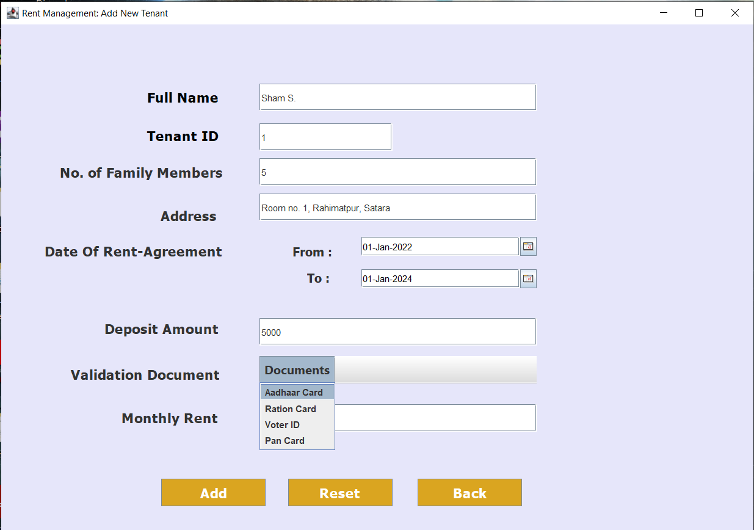Click the Tenant ID field
Image resolution: width=754 pixels, height=530 pixels.
click(x=325, y=136)
